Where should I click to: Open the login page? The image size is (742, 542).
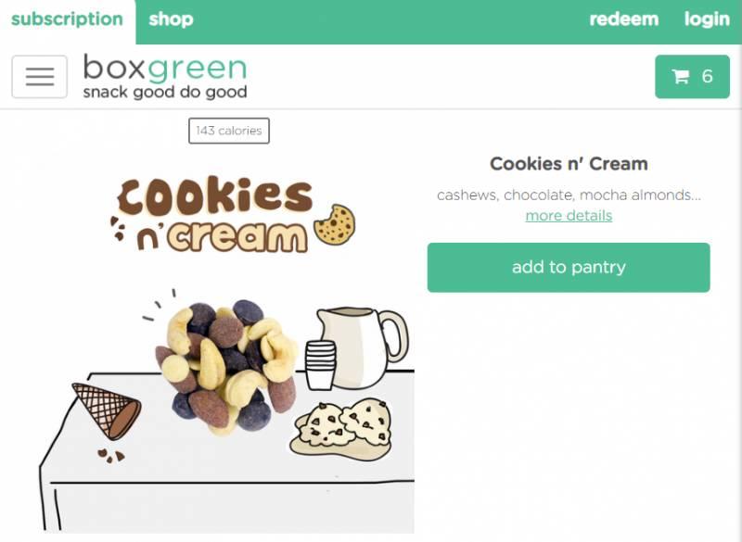[x=707, y=19]
